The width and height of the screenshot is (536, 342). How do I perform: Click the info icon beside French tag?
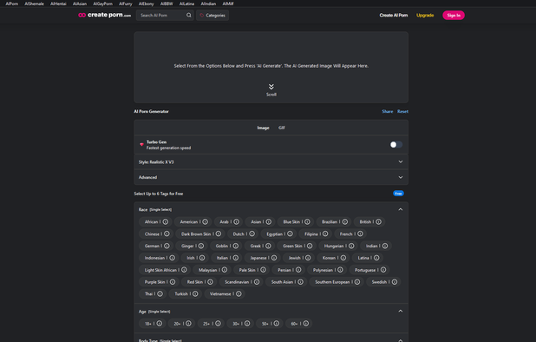[x=360, y=233]
